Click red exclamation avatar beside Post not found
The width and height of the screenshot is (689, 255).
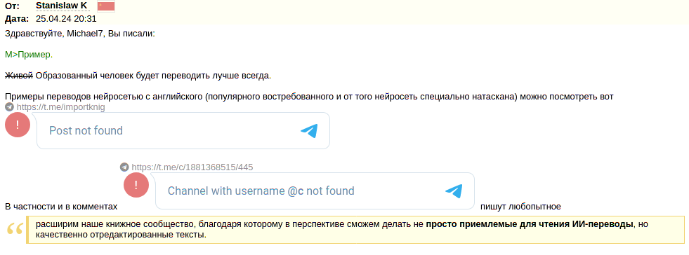(17, 125)
